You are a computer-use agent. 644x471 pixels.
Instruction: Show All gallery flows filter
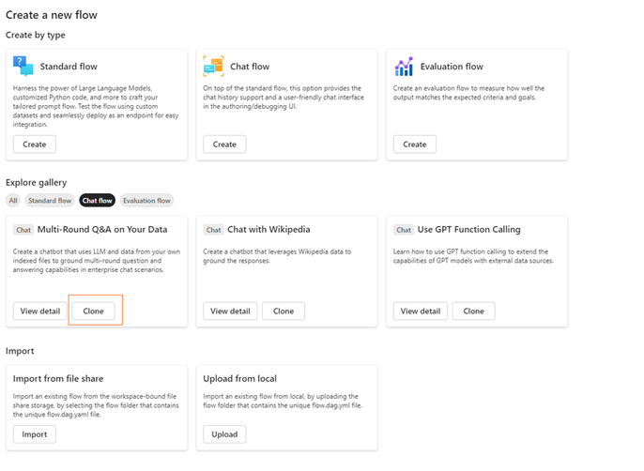[13, 200]
